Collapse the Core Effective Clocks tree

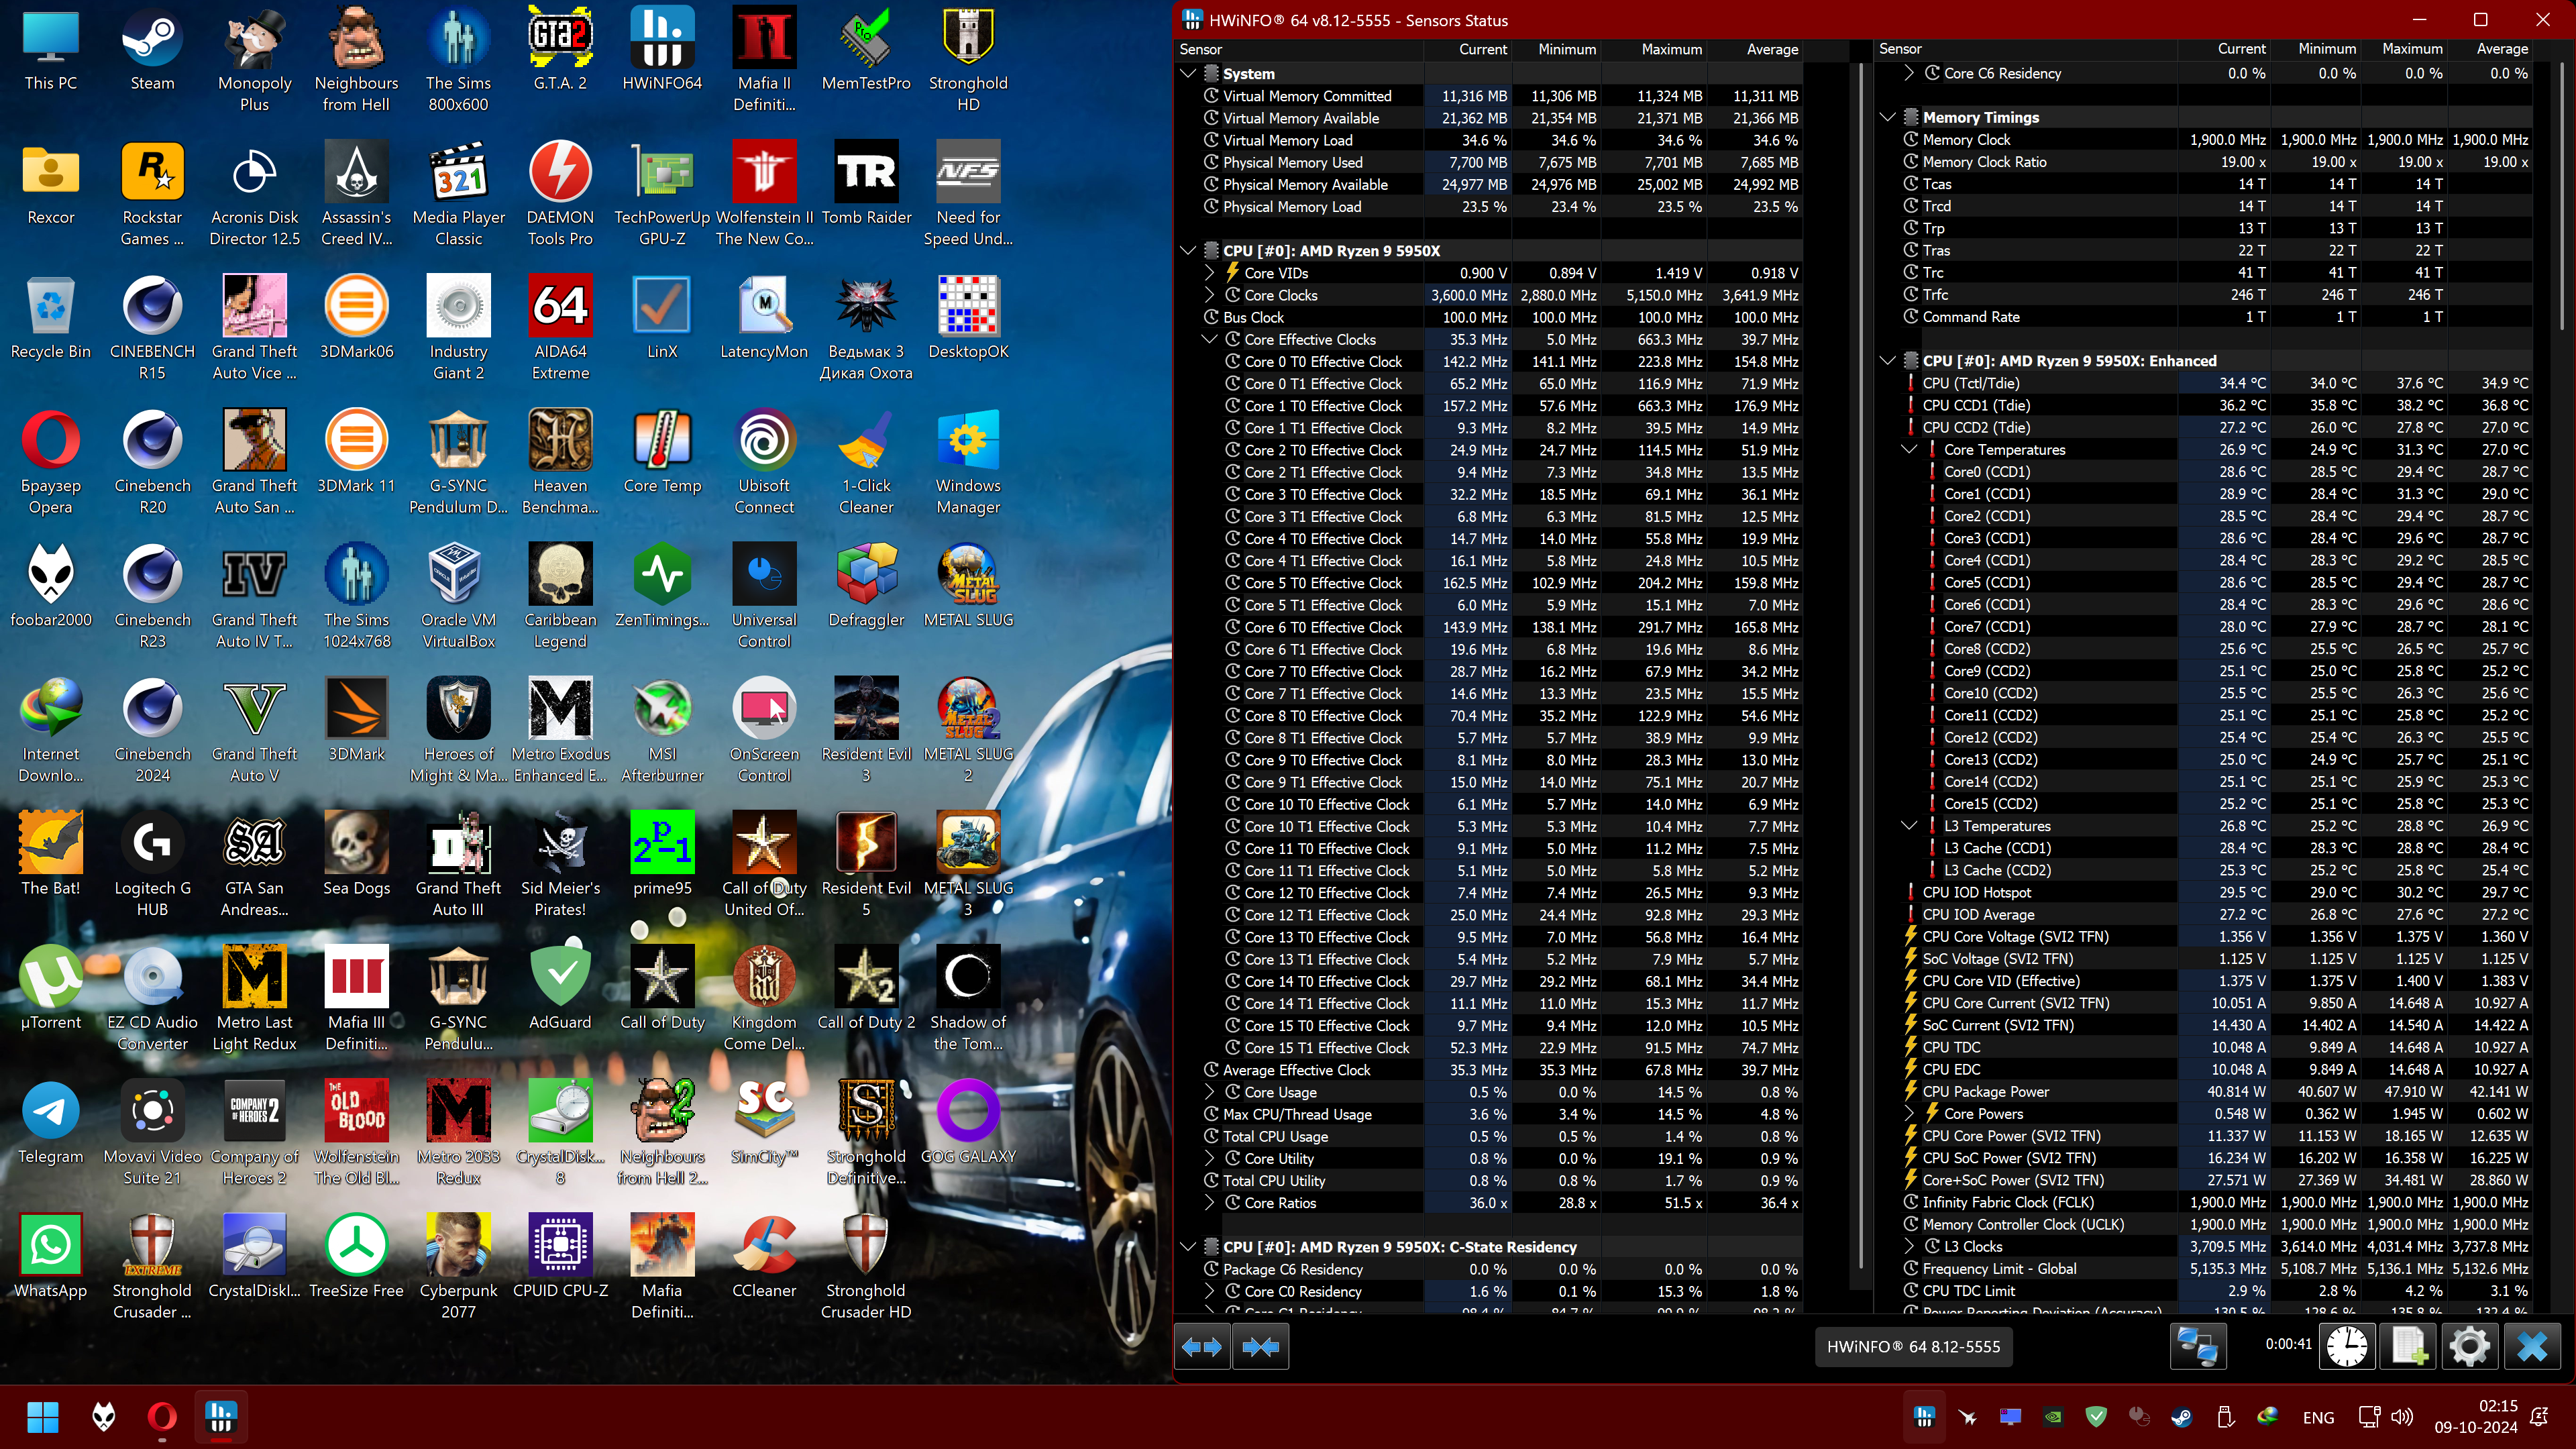(1209, 340)
